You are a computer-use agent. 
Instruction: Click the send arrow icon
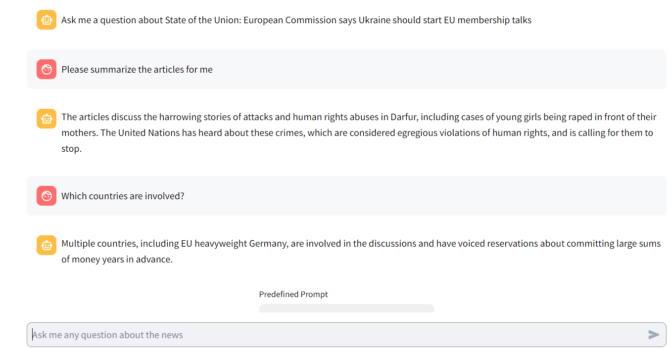(x=654, y=335)
